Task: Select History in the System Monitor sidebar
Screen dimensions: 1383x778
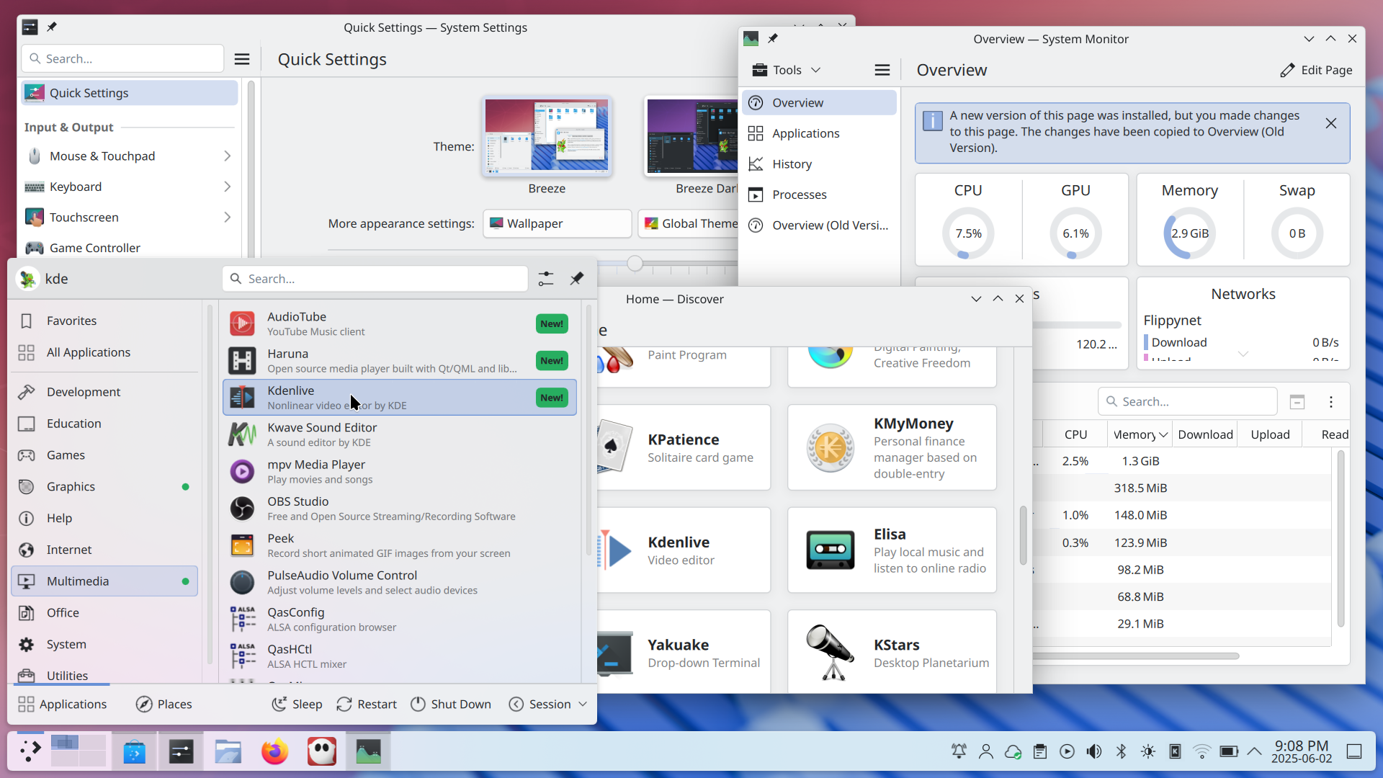Action: [x=790, y=164]
